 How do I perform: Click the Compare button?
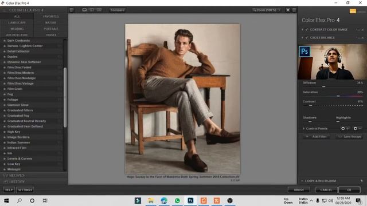click(117, 10)
